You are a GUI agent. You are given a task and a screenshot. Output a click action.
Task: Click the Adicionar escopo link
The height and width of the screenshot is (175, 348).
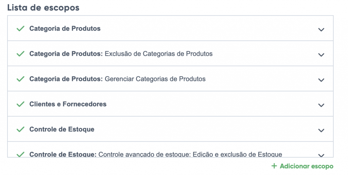306,166
